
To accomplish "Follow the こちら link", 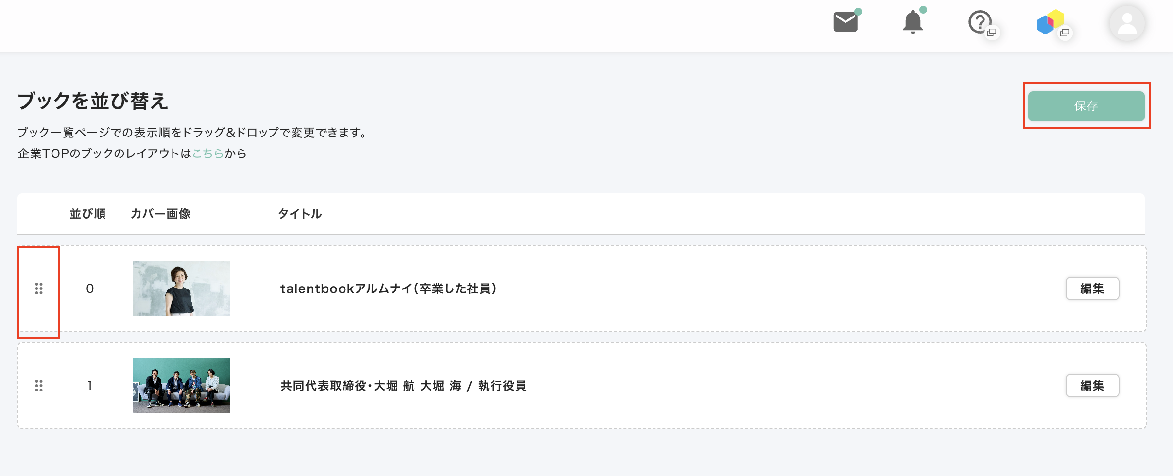I will 208,153.
